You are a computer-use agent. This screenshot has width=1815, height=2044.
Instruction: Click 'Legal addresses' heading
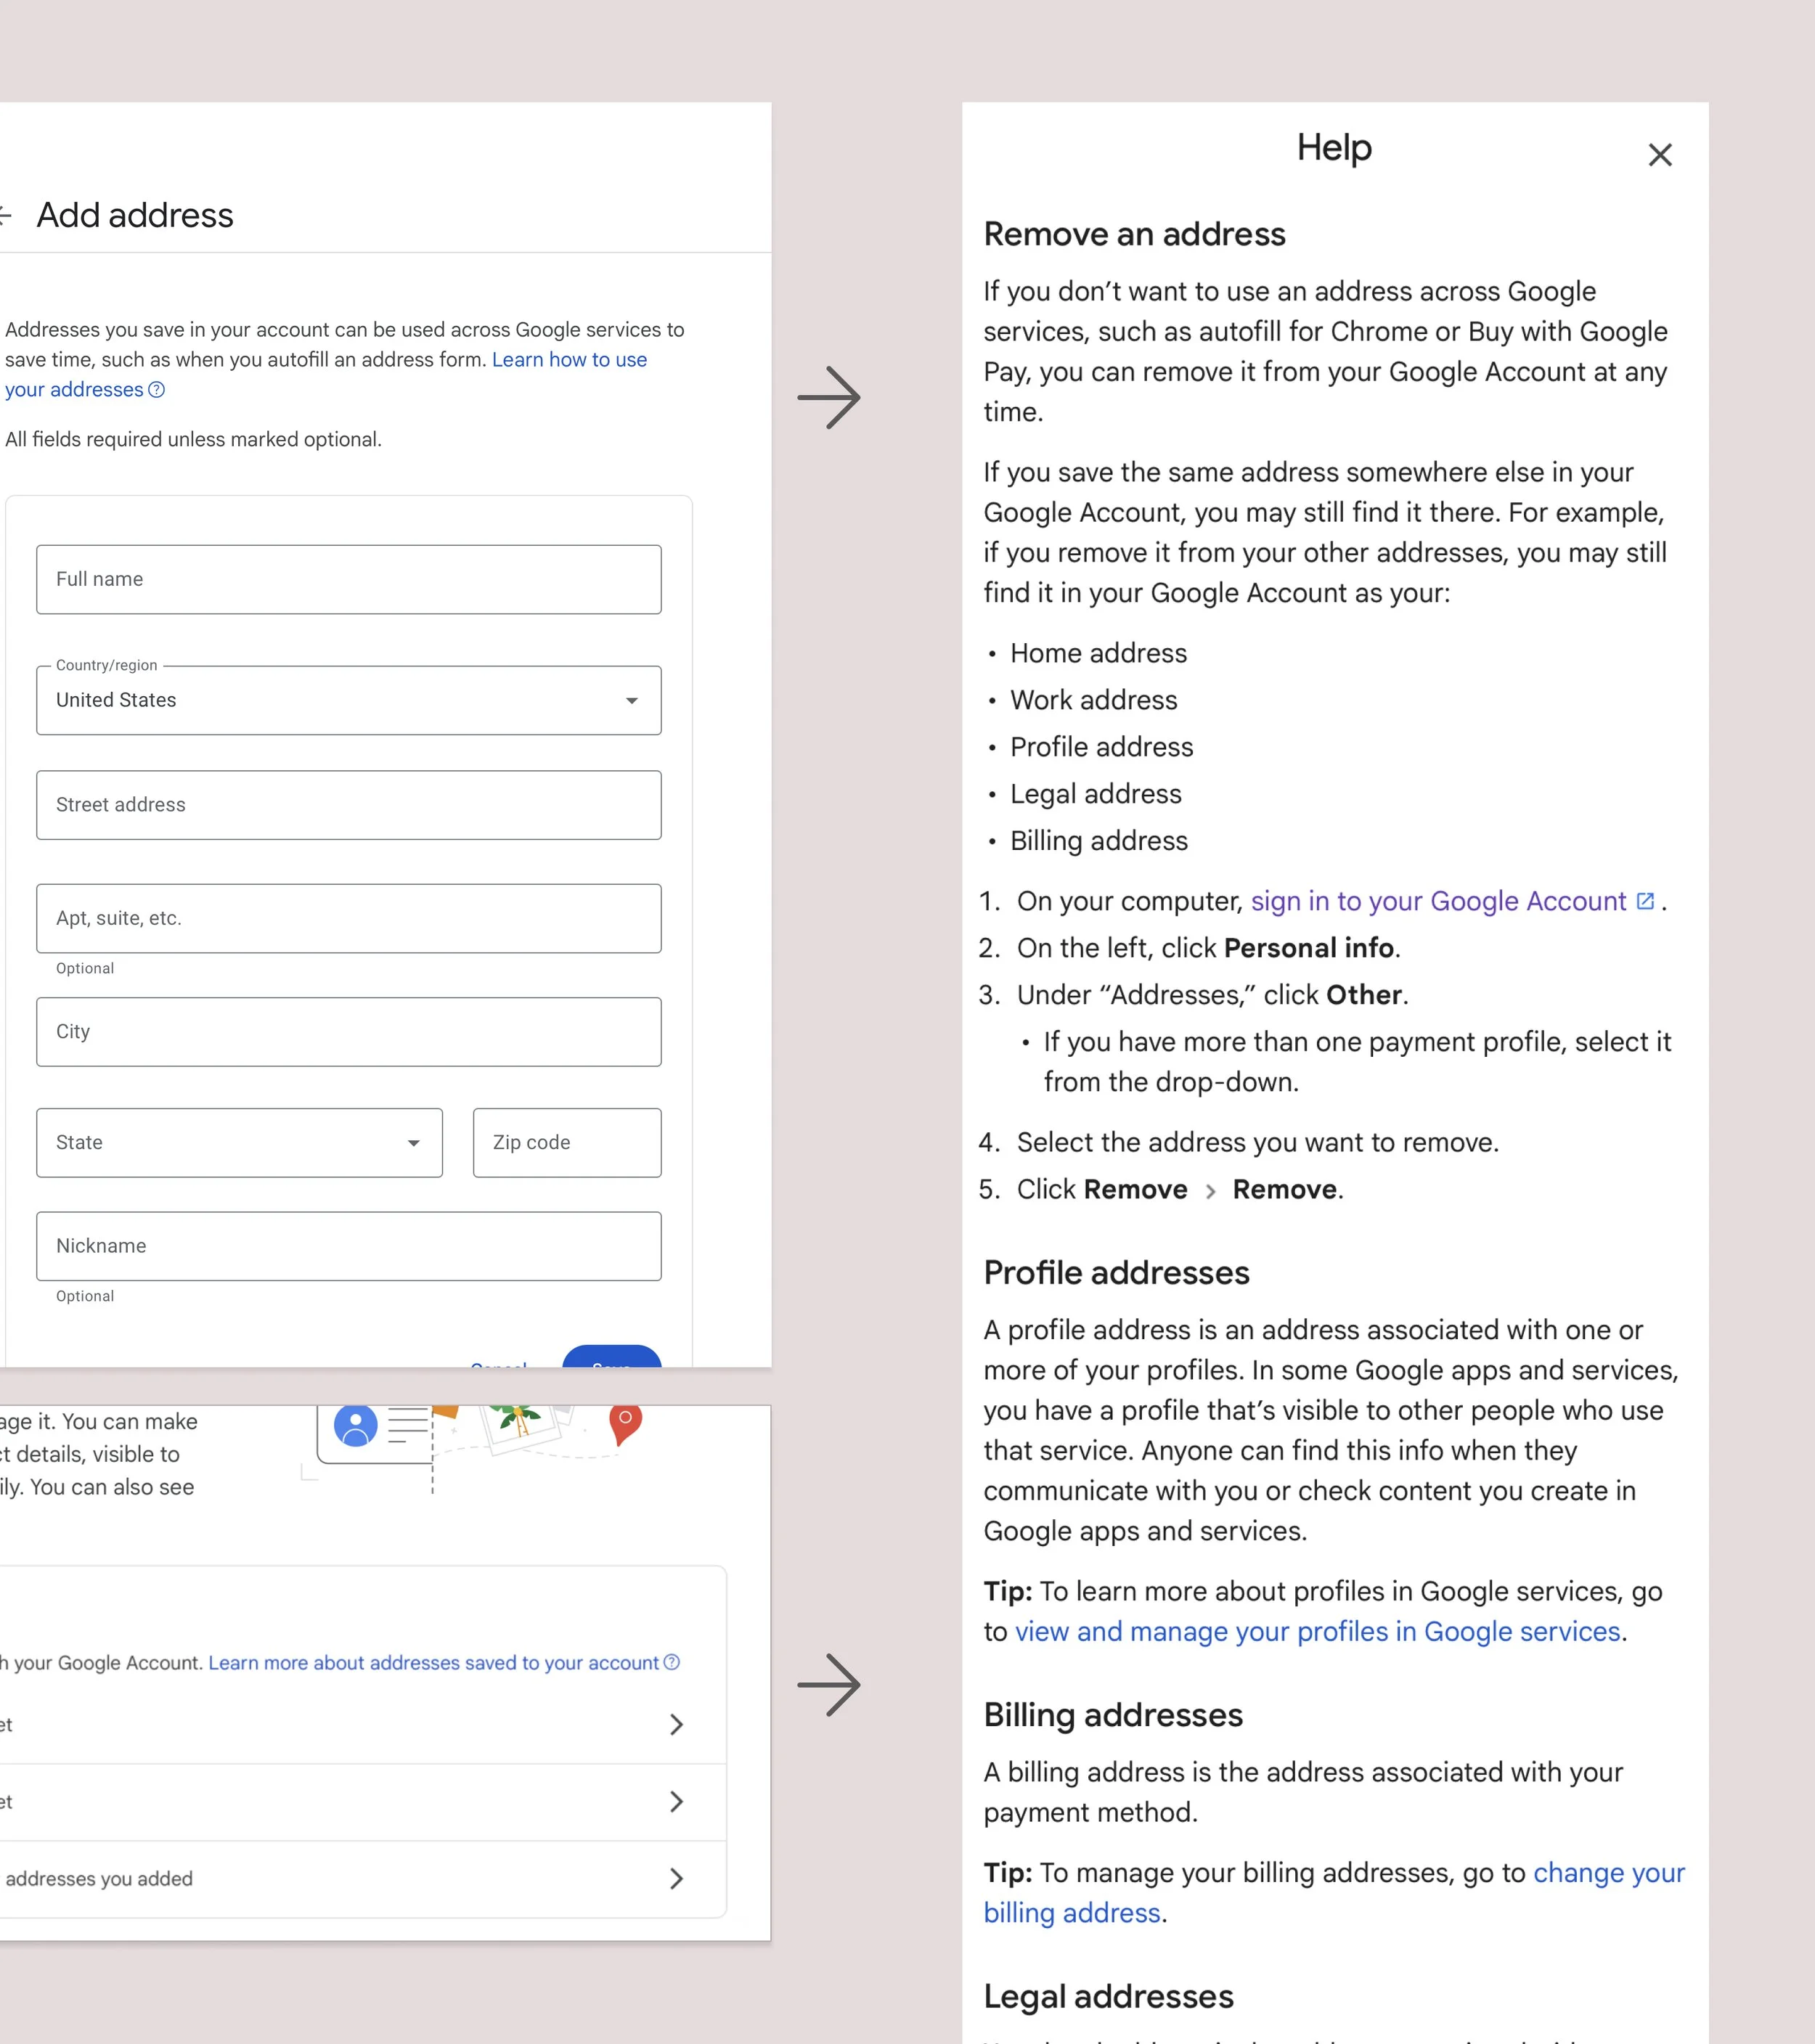[x=1108, y=1996]
